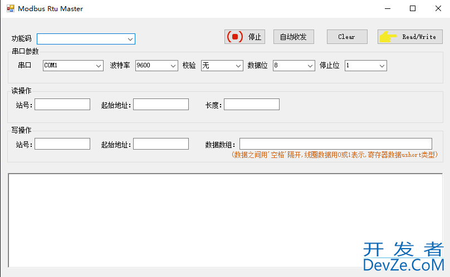
Task: Click the yellow pointing hand Read/Write icon
Action: pos(388,37)
